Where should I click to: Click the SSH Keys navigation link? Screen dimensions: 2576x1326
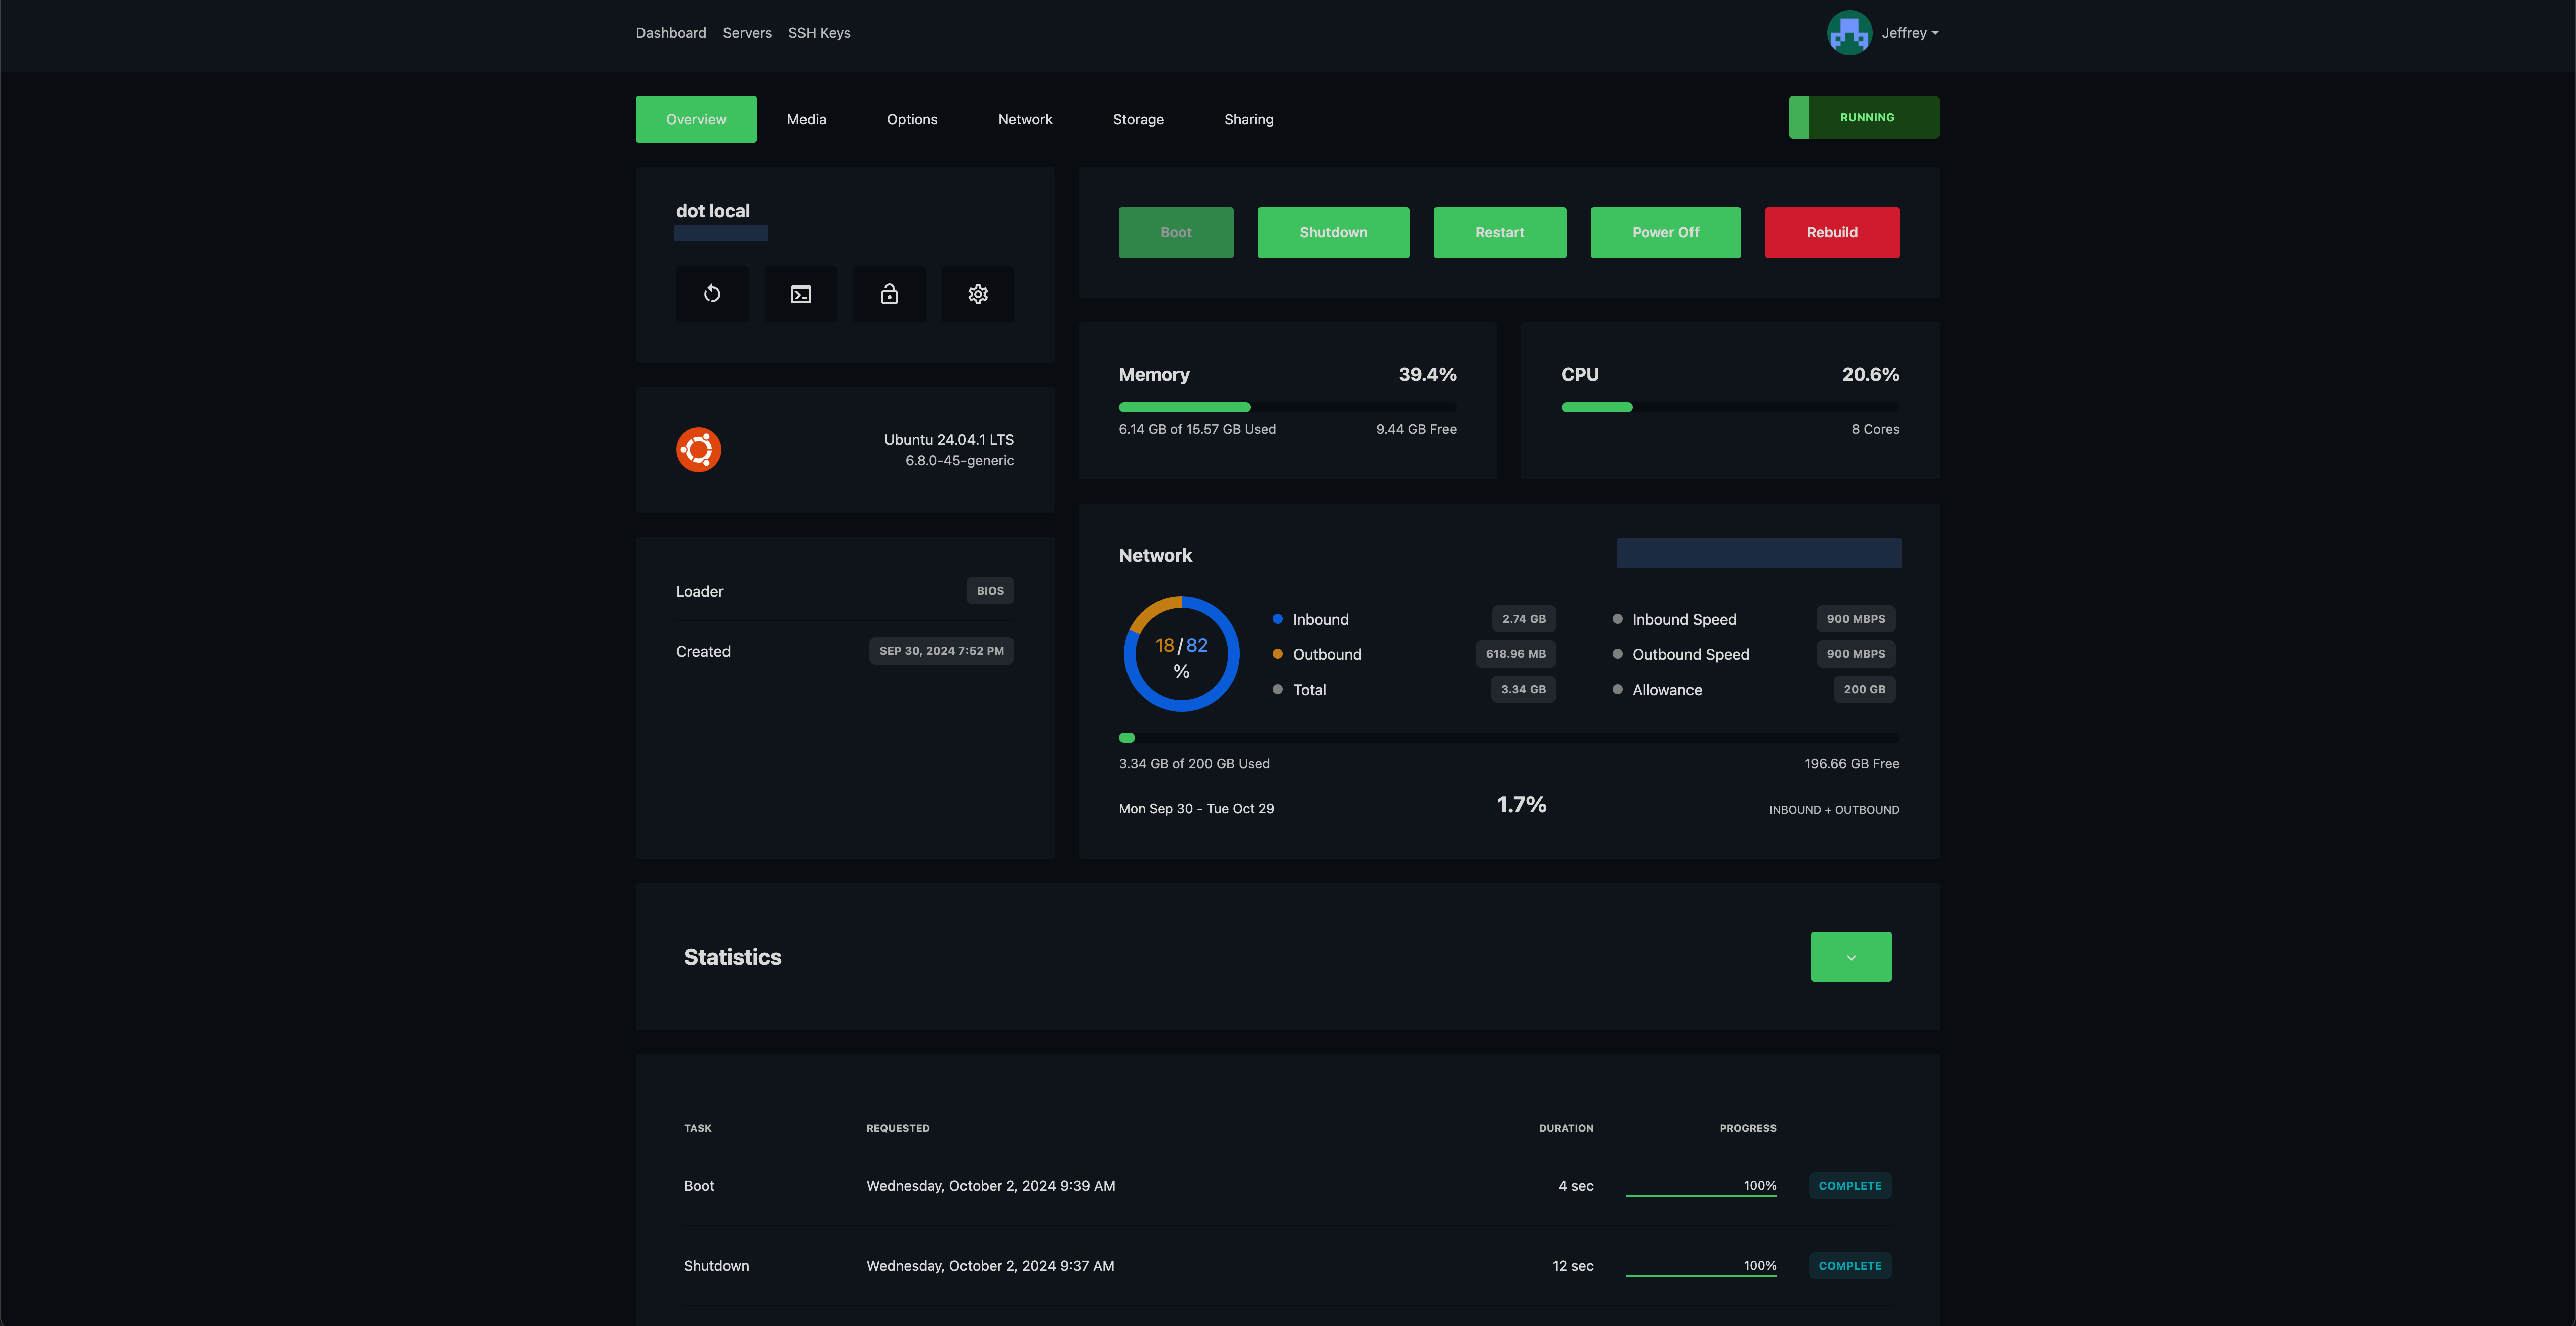coord(819,33)
